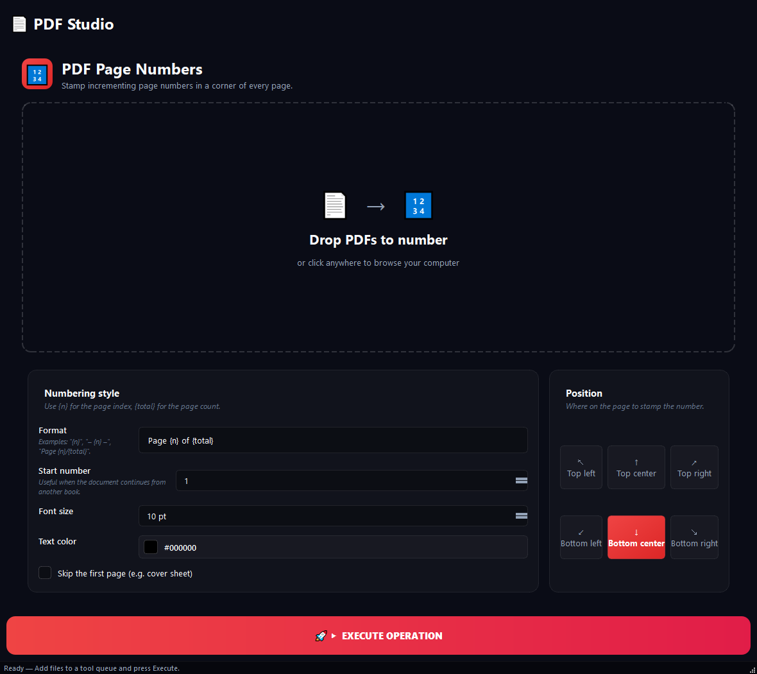The width and height of the screenshot is (757, 674).
Task: Click the rocket icon on the Execute bar
Action: 321,636
